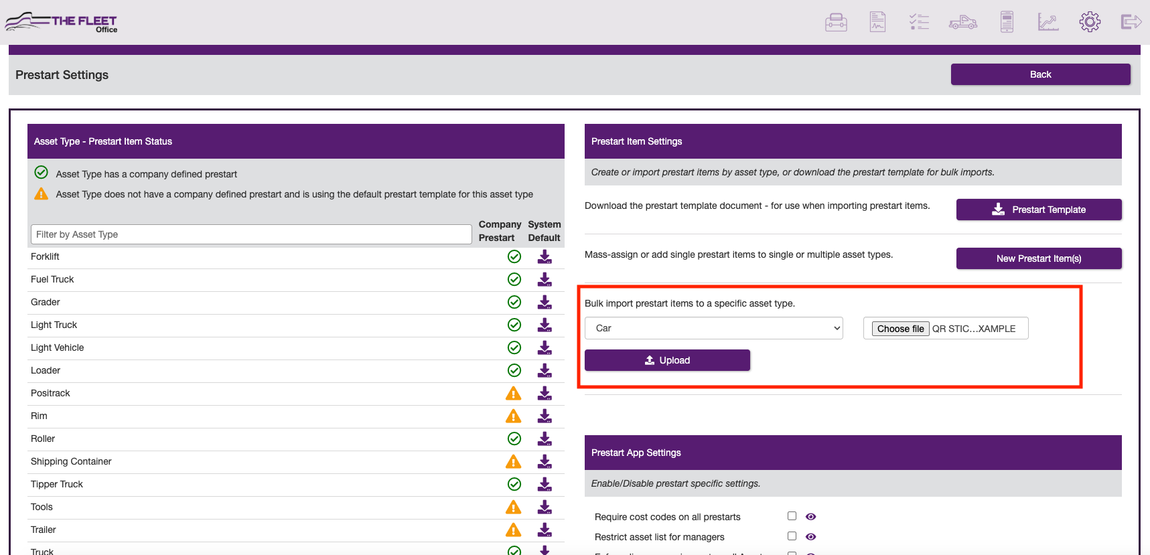Click the Prestart Settings page title
The image size is (1150, 555).
[x=62, y=75]
